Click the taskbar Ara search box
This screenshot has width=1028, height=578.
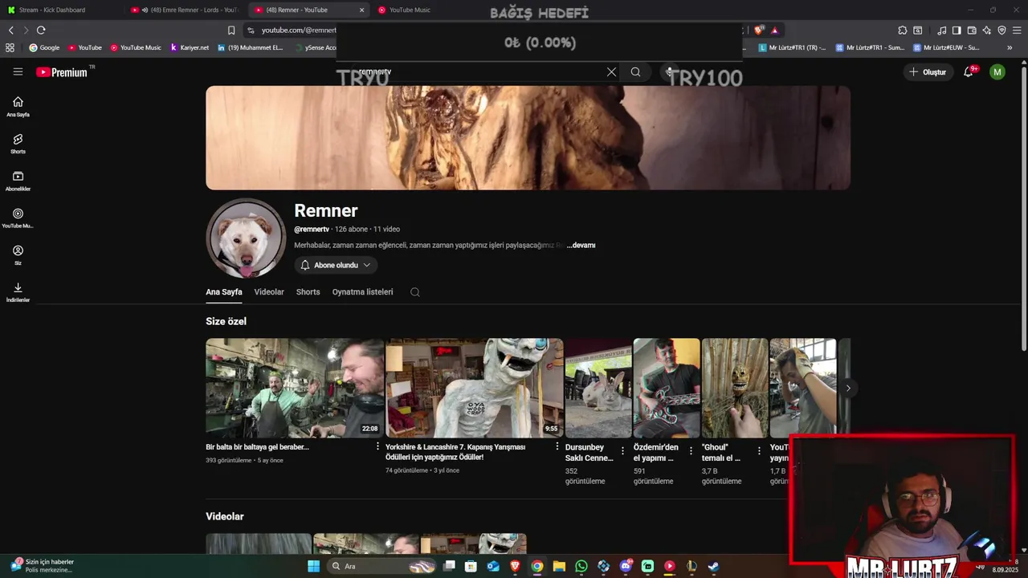[x=381, y=566]
